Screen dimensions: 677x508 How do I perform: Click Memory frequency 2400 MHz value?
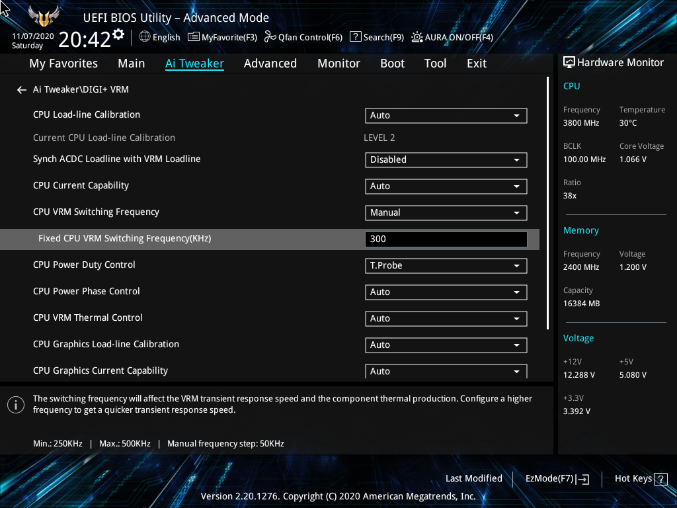(581, 267)
